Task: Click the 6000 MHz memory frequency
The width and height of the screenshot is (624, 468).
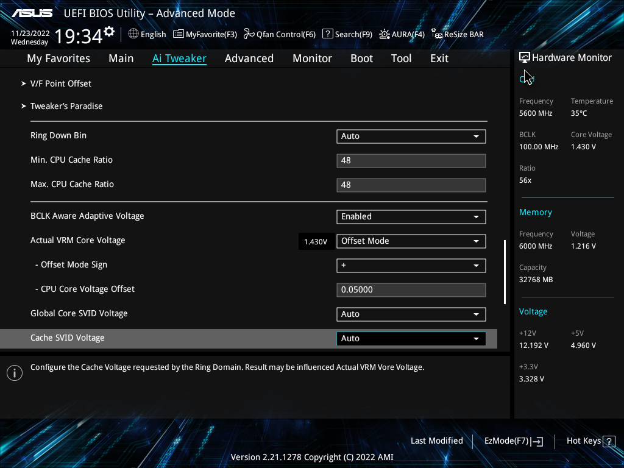Action: 535,246
